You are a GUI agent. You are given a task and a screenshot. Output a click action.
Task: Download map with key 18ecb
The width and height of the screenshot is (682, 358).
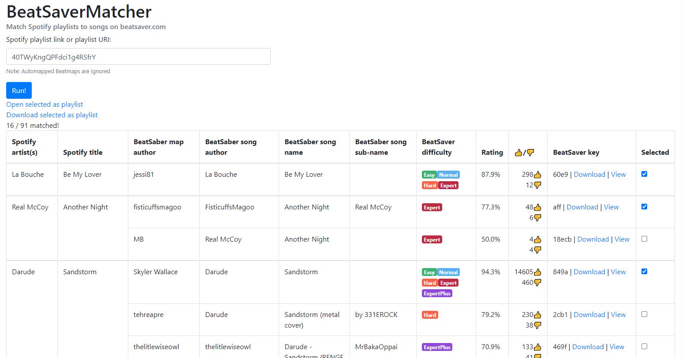pyautogui.click(x=593, y=239)
